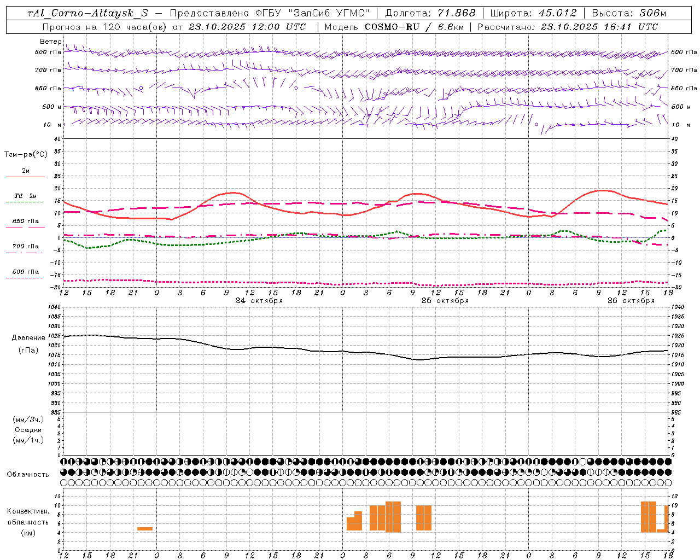This screenshot has height=560, width=700.
Task: Click the small orange convective bar near hour 21
Action: [145, 528]
